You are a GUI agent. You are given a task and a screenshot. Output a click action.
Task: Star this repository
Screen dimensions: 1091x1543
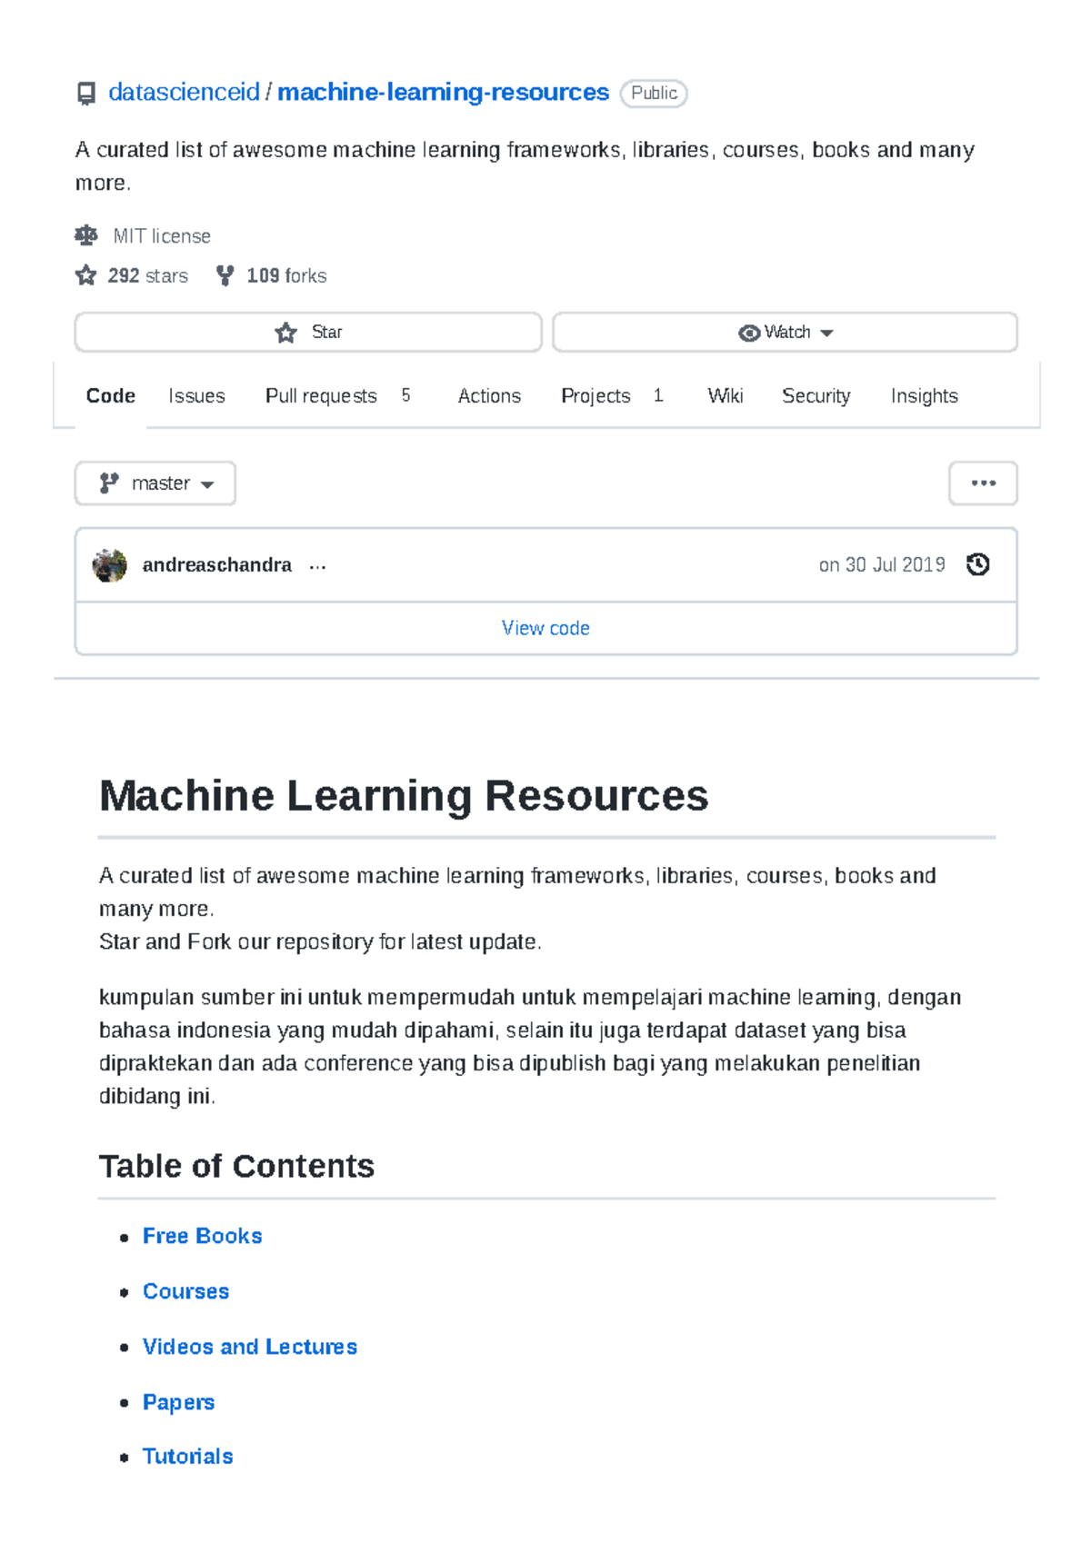click(x=308, y=333)
